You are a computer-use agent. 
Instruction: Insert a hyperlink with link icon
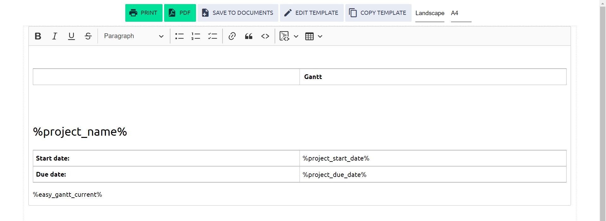(x=232, y=36)
